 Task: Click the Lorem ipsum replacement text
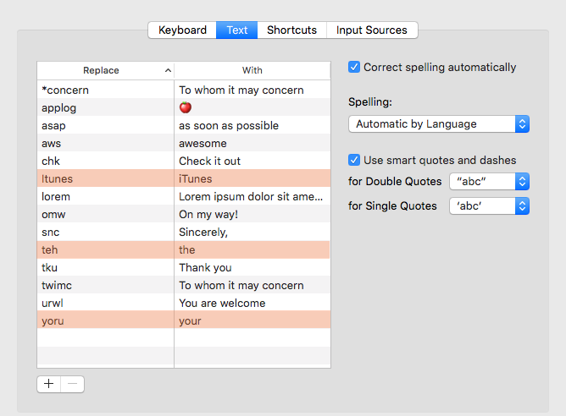click(250, 197)
